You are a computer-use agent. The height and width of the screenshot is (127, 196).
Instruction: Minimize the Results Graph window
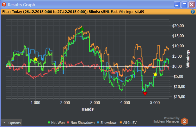coord(177,5)
